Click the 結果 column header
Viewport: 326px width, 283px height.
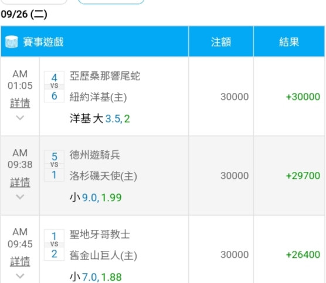pyautogui.click(x=289, y=42)
